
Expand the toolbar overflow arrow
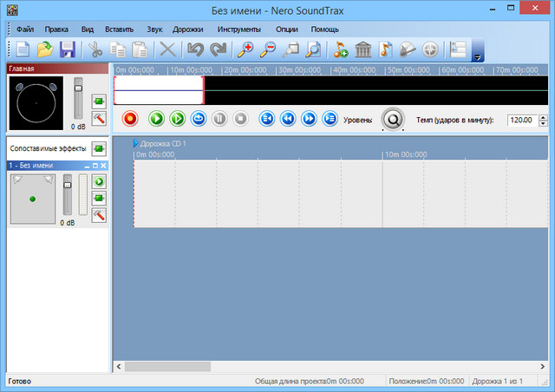click(478, 56)
